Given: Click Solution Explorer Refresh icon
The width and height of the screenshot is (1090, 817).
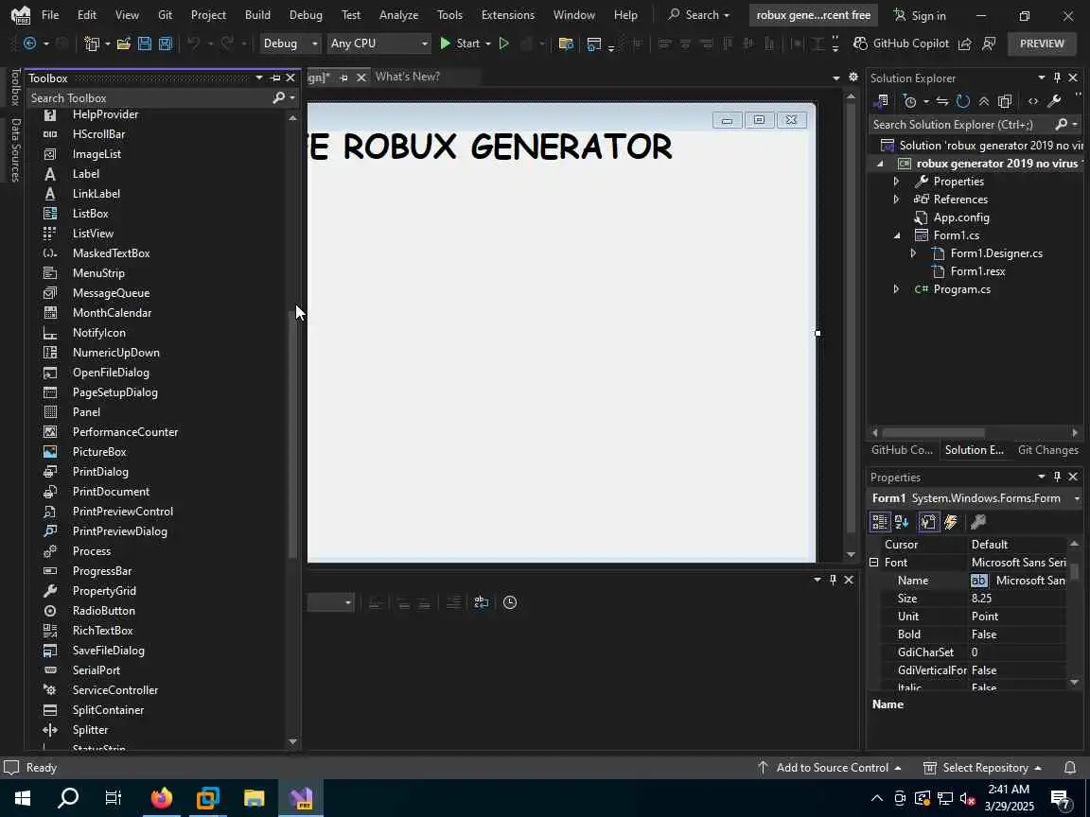Looking at the screenshot, I should click(963, 101).
